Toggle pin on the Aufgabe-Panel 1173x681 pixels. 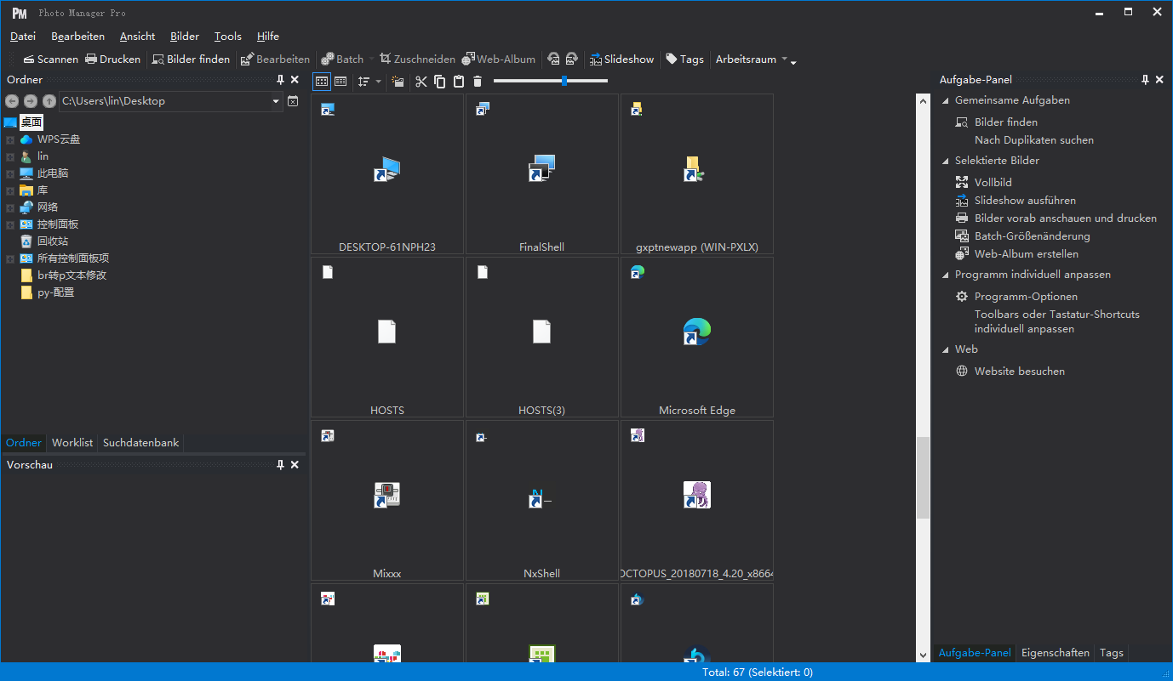(1145, 80)
